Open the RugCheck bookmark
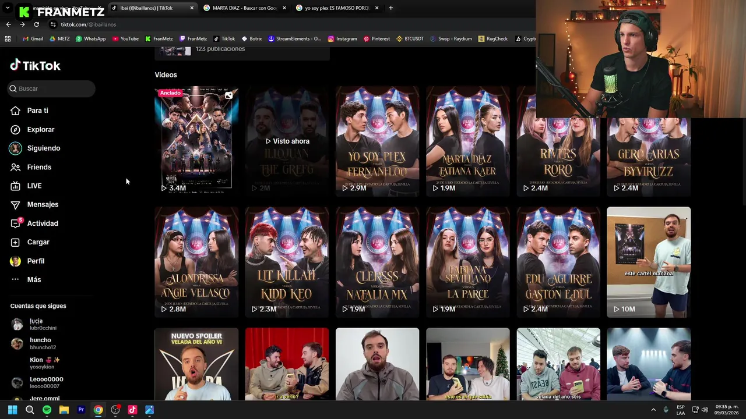The height and width of the screenshot is (419, 746). pos(492,39)
